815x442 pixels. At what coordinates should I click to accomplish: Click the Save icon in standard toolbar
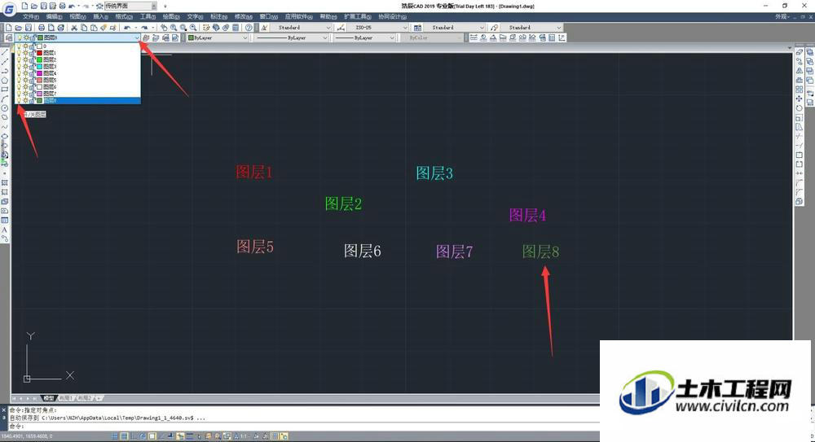pos(28,28)
